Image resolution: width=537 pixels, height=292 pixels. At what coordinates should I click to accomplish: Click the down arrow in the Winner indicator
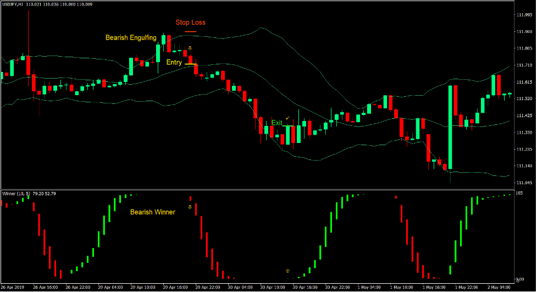point(190,207)
